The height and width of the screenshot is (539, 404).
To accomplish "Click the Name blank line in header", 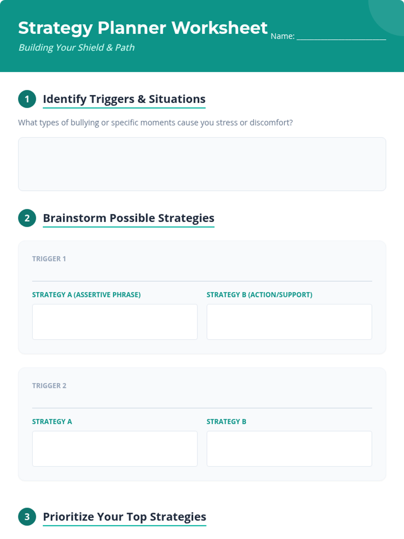I will (x=341, y=36).
